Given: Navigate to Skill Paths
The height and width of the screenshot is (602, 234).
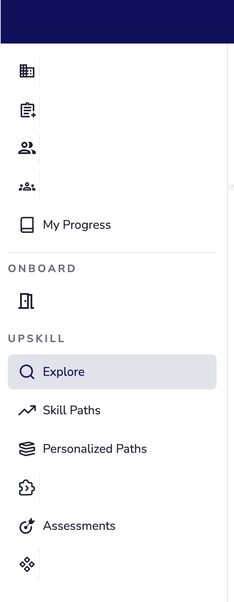Looking at the screenshot, I should point(72,410).
